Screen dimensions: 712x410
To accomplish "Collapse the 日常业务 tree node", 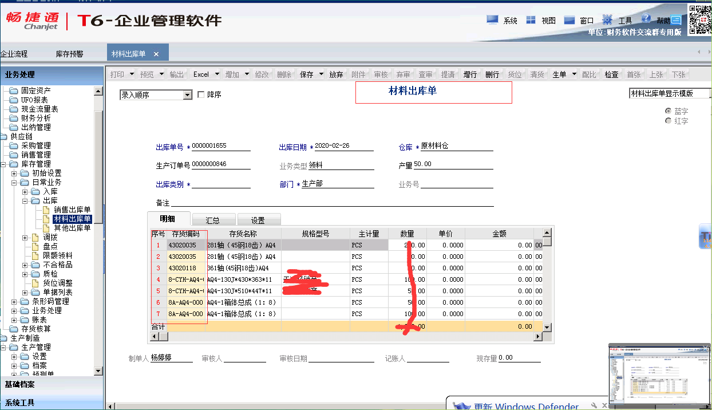I will click(15, 182).
